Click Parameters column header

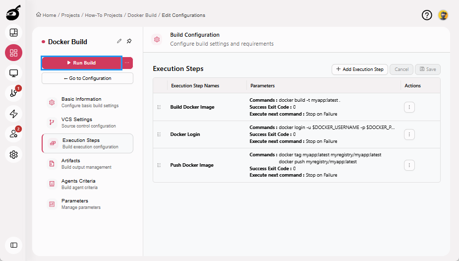pyautogui.click(x=263, y=85)
